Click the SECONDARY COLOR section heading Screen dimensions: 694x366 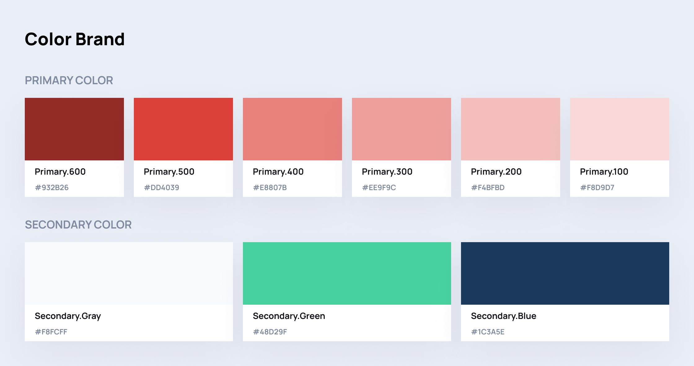click(78, 225)
